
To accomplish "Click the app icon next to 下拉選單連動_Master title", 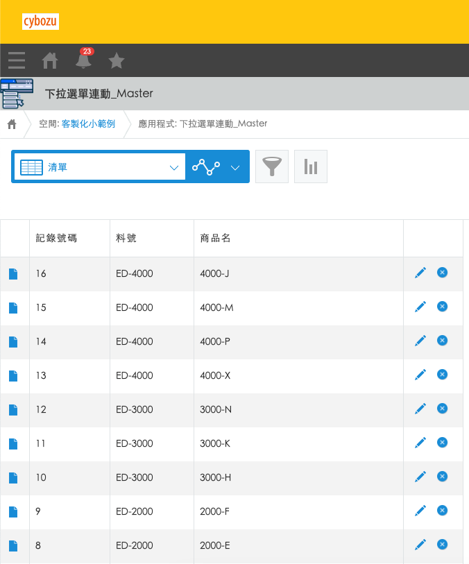I will pyautogui.click(x=17, y=94).
